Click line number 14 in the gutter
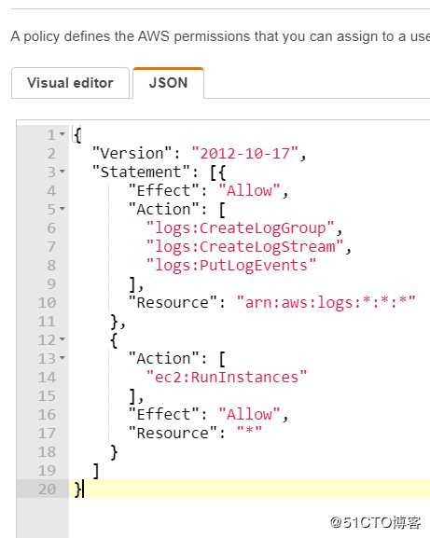 pyautogui.click(x=47, y=377)
